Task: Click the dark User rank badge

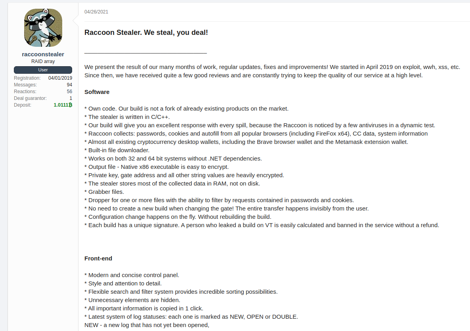Action: [x=43, y=70]
